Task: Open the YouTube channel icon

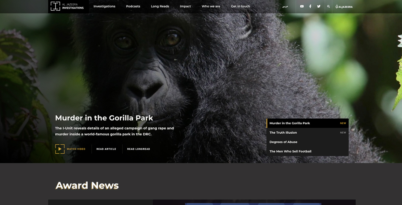Action: coord(302,6)
